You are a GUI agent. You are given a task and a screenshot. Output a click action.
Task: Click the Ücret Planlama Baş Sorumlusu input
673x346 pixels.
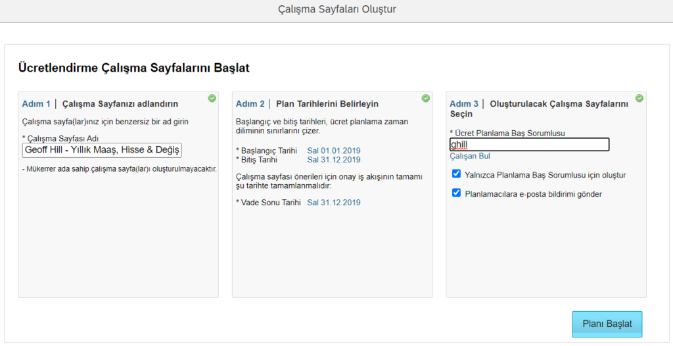click(x=529, y=144)
